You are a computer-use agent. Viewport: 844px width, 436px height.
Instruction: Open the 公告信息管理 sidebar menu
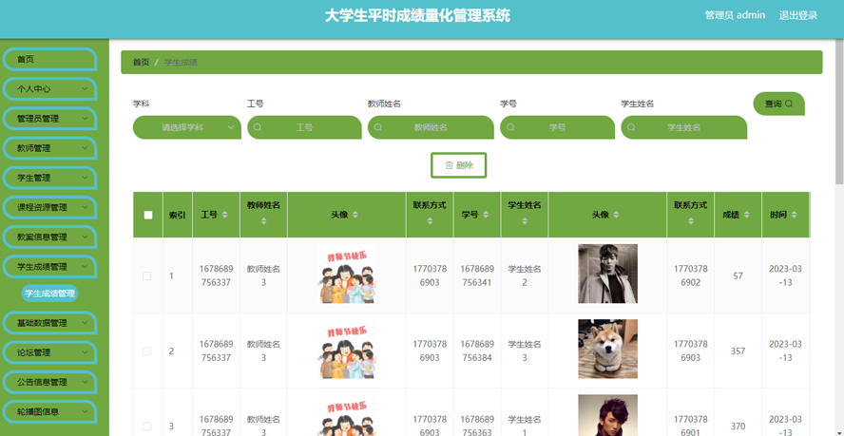(49, 382)
